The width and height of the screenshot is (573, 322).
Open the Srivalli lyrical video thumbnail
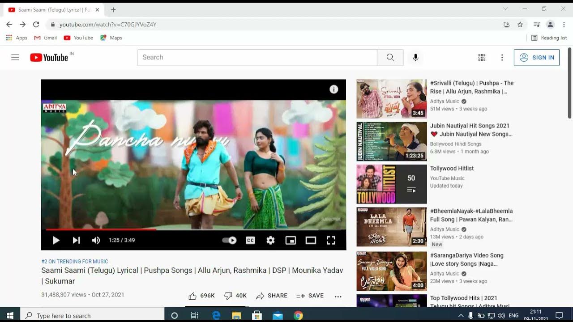click(x=392, y=99)
